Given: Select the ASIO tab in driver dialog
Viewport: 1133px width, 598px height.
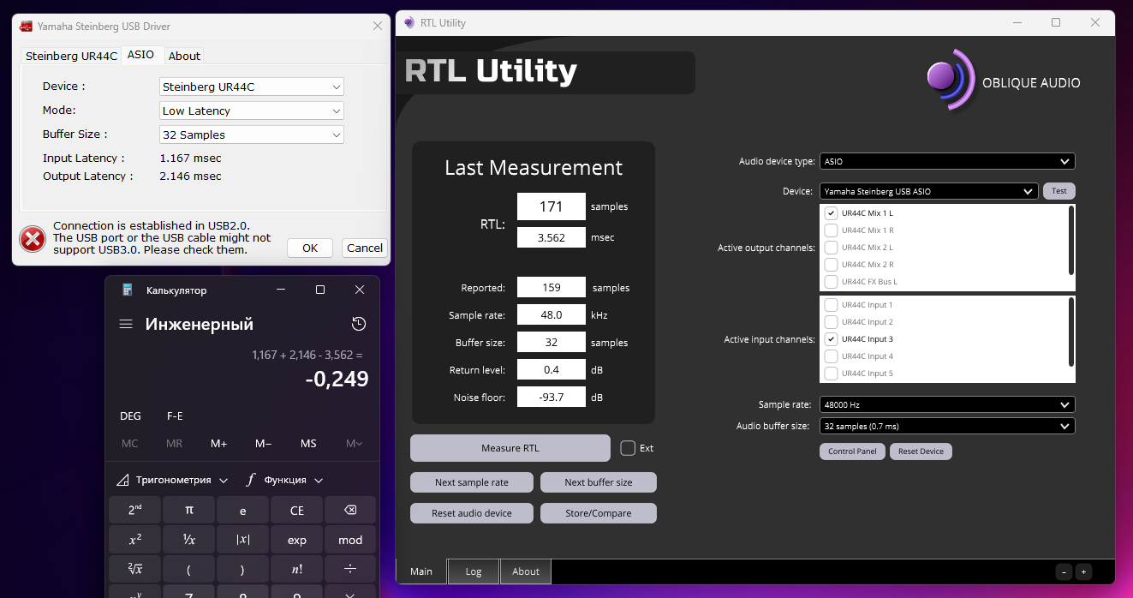Looking at the screenshot, I should pyautogui.click(x=141, y=55).
